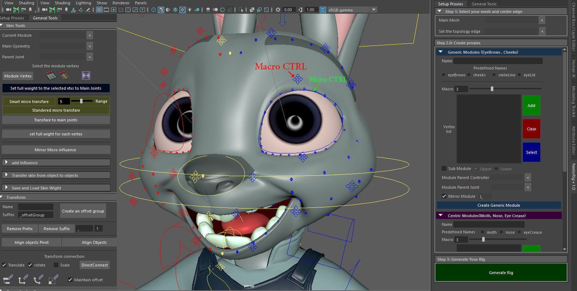Select the eyeBrows radio button
The height and width of the screenshot is (291, 577).
[444, 75]
